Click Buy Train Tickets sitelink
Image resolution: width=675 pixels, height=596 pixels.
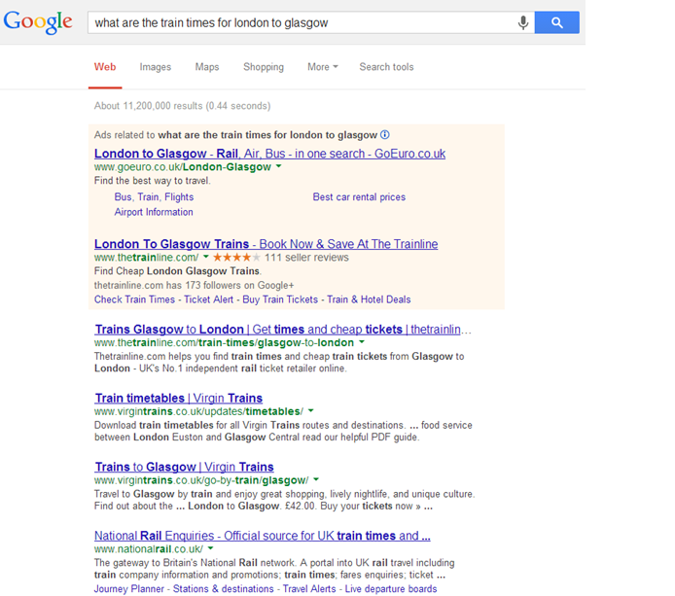pyautogui.click(x=280, y=299)
